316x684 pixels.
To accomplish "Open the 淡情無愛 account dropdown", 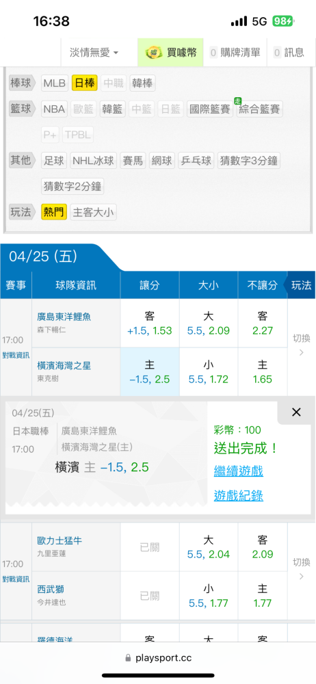I will tap(94, 53).
